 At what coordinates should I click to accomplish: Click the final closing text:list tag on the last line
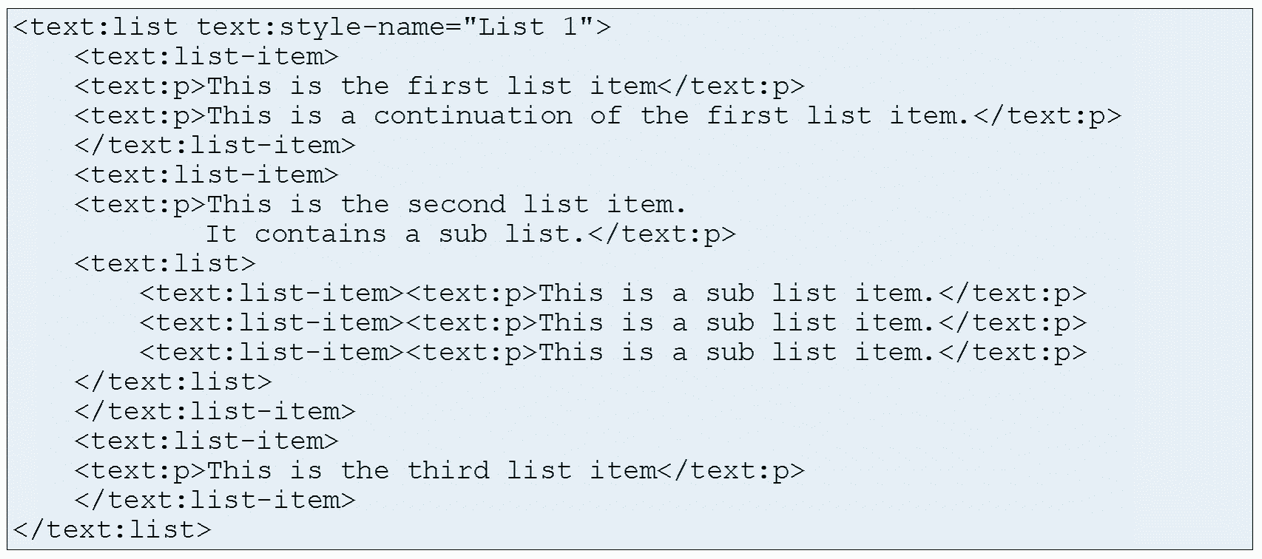[x=112, y=529]
